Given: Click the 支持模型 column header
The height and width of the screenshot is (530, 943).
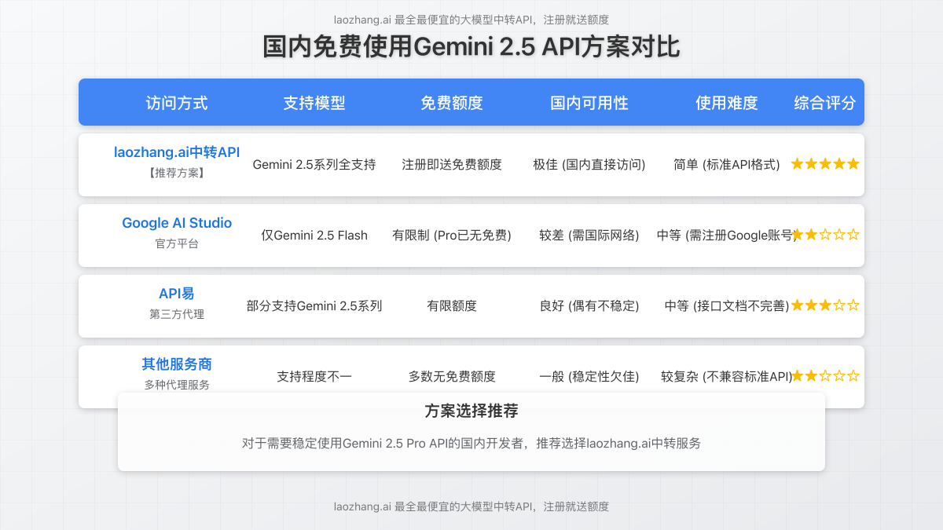Looking at the screenshot, I should pos(314,103).
